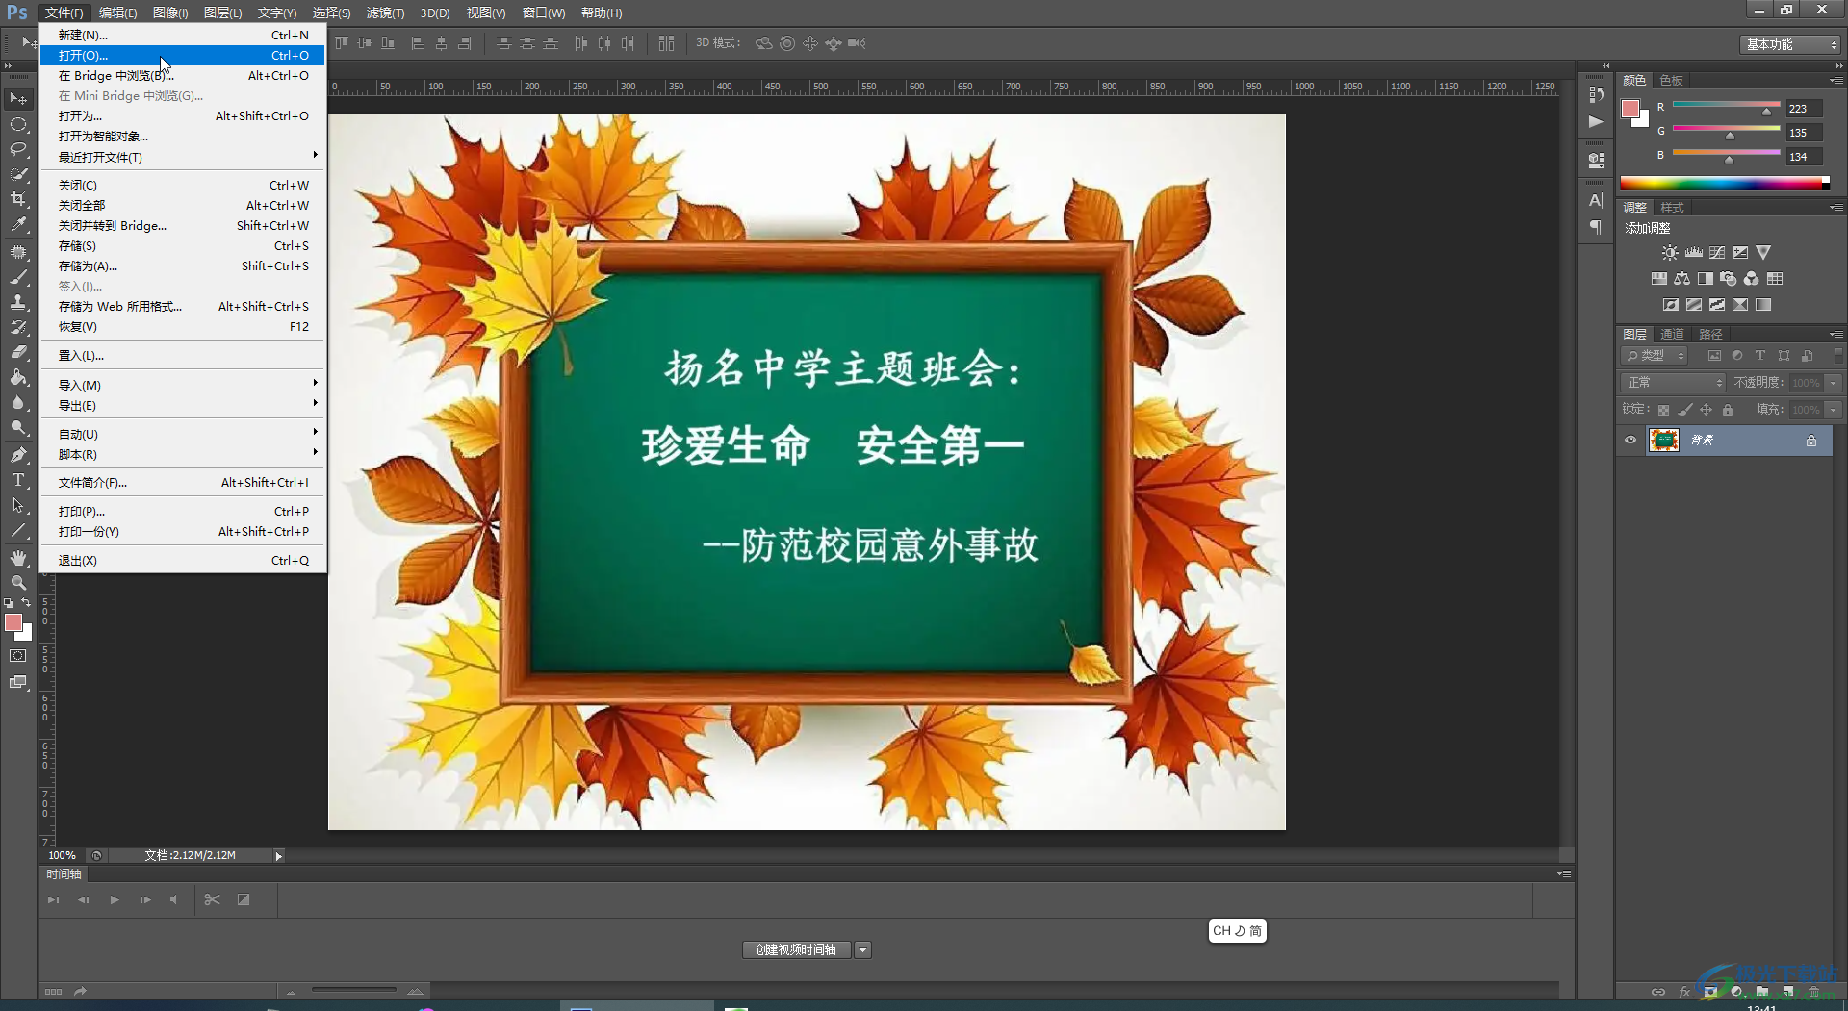The width and height of the screenshot is (1848, 1011).
Task: Open the 基本功能 workspace dropdown
Action: (x=1790, y=44)
